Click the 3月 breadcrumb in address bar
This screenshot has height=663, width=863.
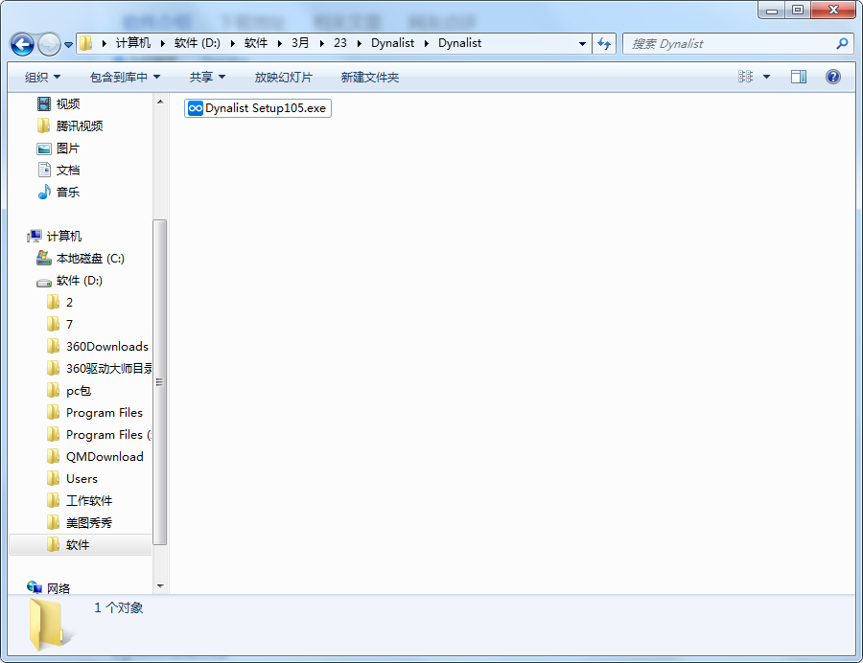point(300,43)
